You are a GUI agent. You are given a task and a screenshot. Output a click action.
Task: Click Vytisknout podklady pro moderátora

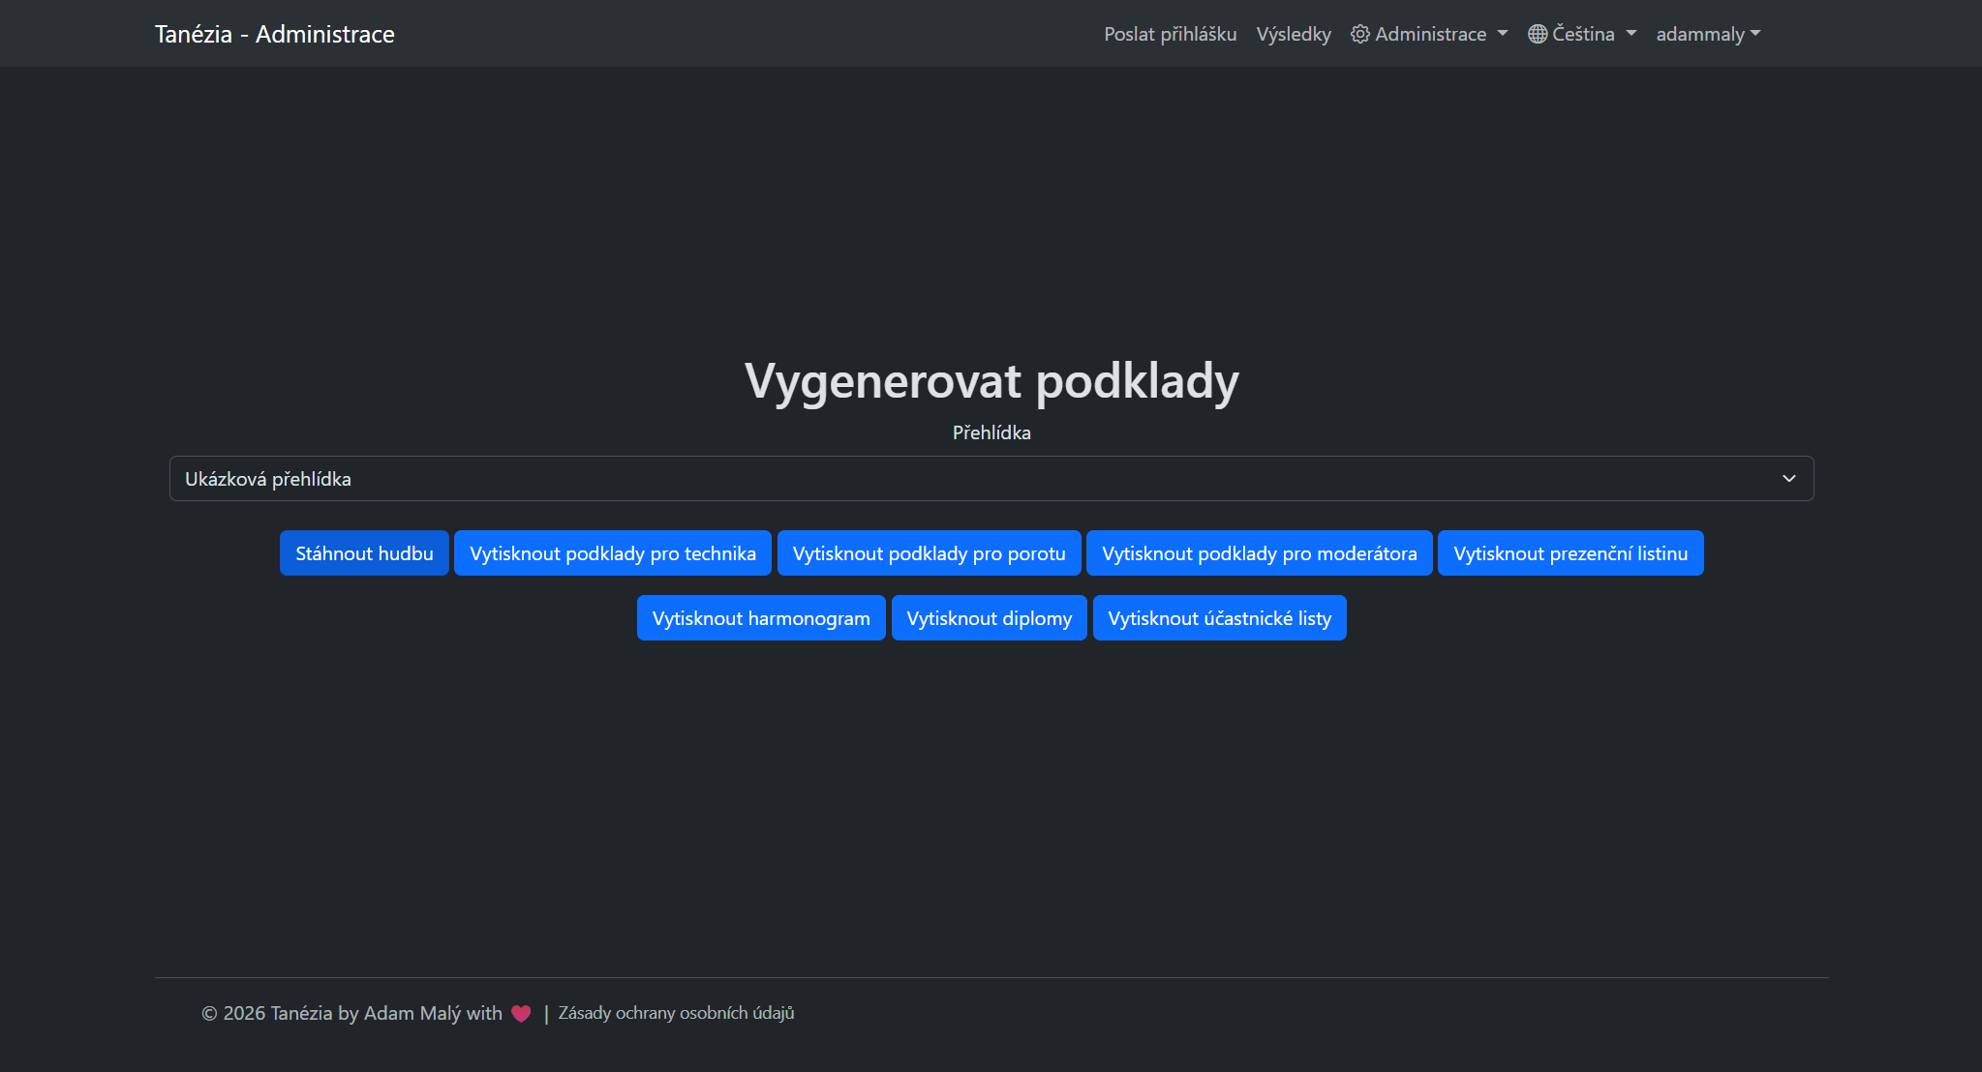(x=1259, y=552)
